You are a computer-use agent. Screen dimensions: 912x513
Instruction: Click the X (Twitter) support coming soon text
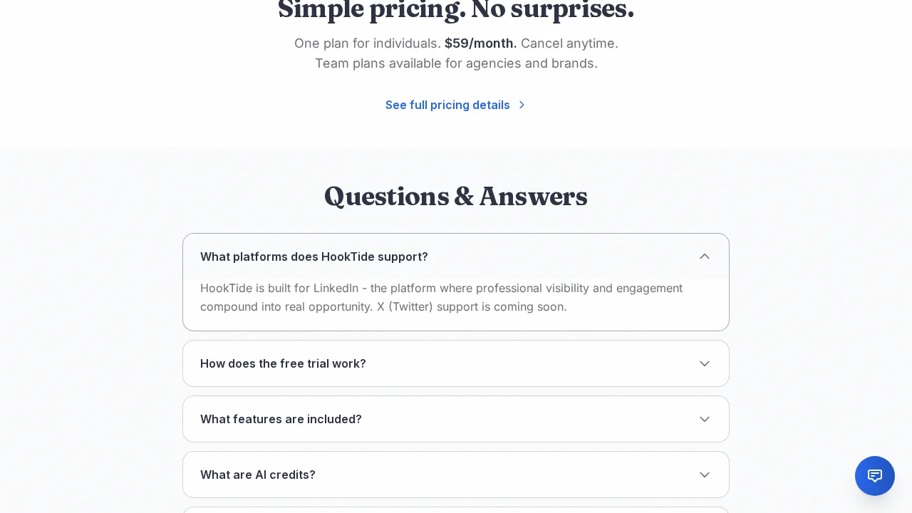point(472,307)
